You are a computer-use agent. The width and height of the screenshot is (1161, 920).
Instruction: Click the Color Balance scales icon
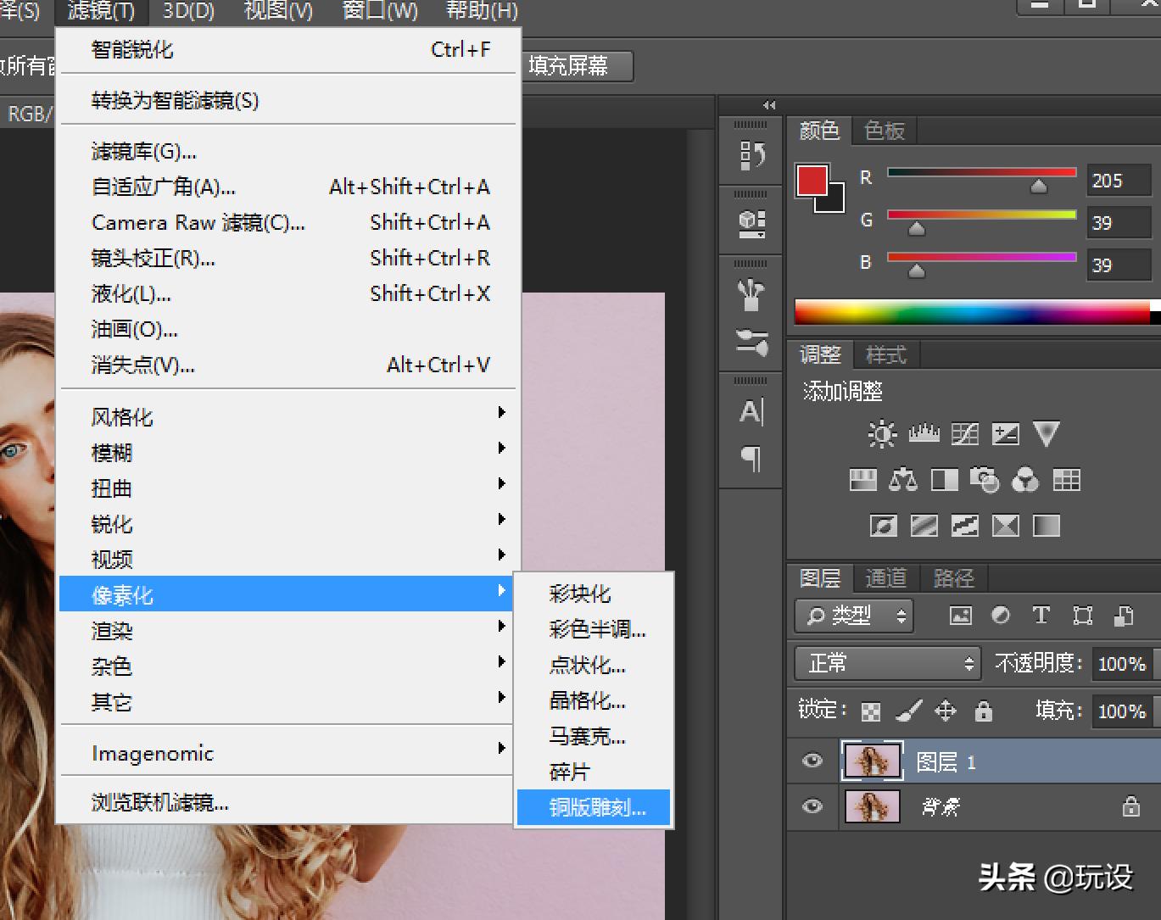tap(902, 481)
